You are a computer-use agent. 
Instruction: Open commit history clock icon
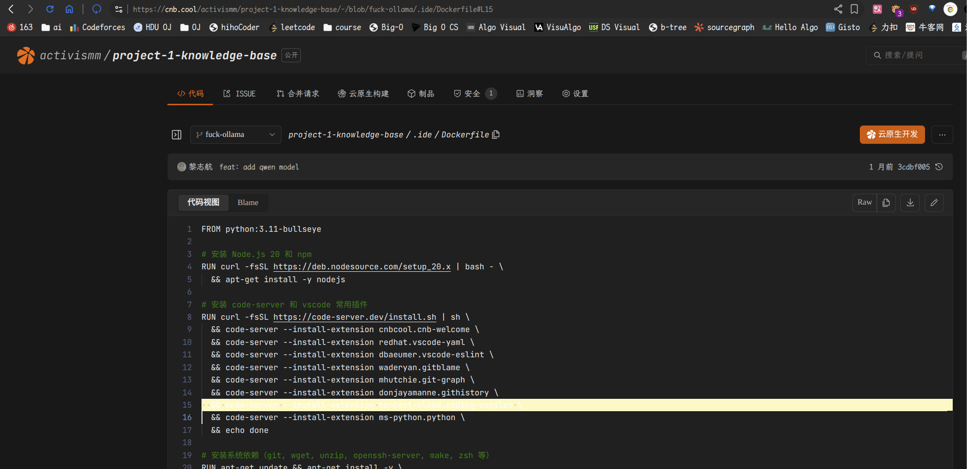click(x=939, y=167)
